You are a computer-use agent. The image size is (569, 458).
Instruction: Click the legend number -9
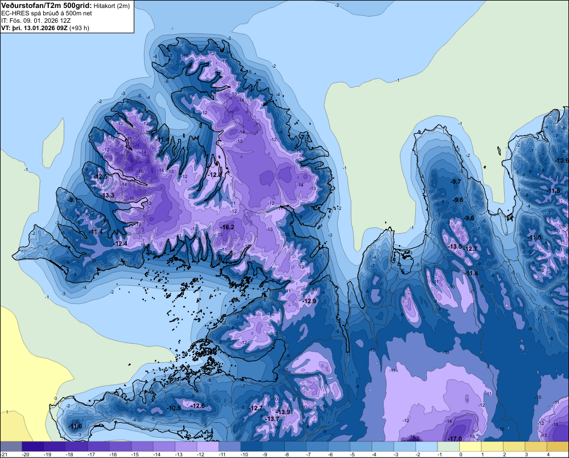[265, 455]
